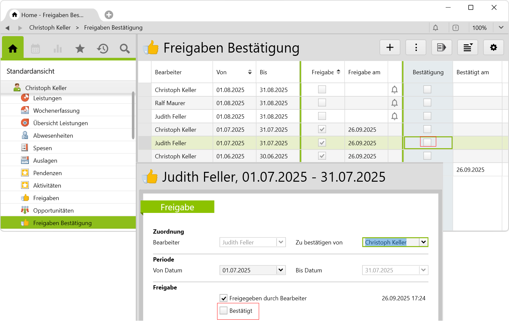Open the Von Datum date picker dropdown

(281, 270)
